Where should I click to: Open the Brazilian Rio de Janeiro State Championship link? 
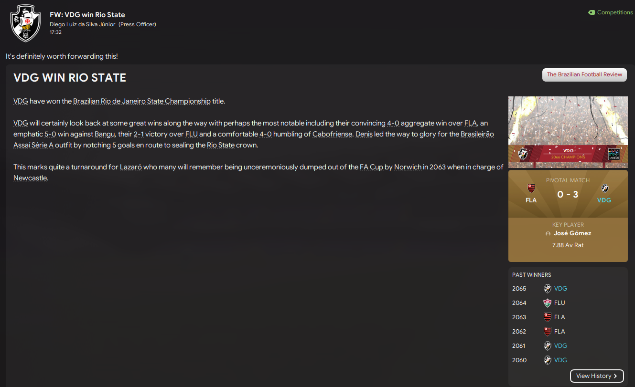tap(142, 101)
